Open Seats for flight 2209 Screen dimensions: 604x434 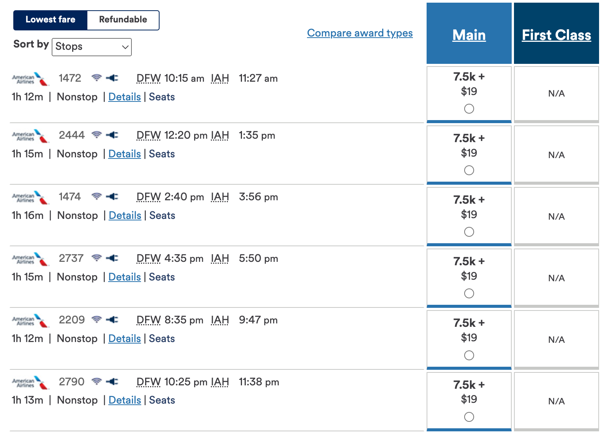tap(162, 338)
